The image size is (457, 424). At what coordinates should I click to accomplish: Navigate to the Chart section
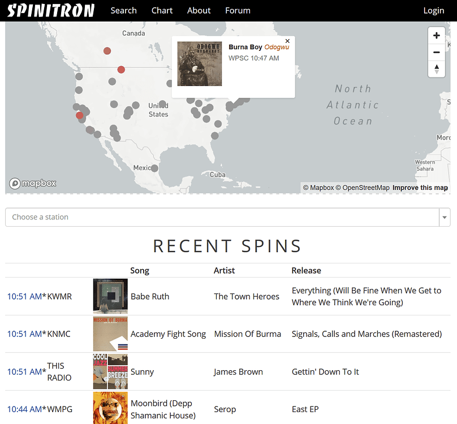(x=162, y=10)
